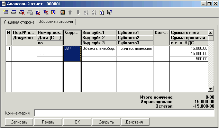
Task: Click the Сумма отчета column header
Action: click(x=189, y=33)
